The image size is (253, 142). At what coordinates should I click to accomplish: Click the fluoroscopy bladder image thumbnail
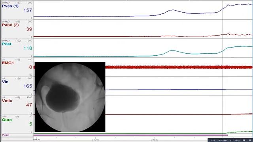point(70,97)
